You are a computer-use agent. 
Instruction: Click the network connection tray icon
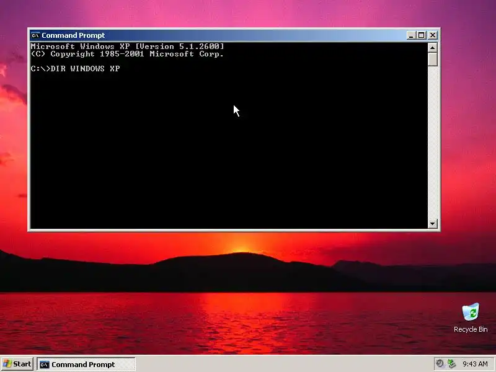(x=451, y=364)
